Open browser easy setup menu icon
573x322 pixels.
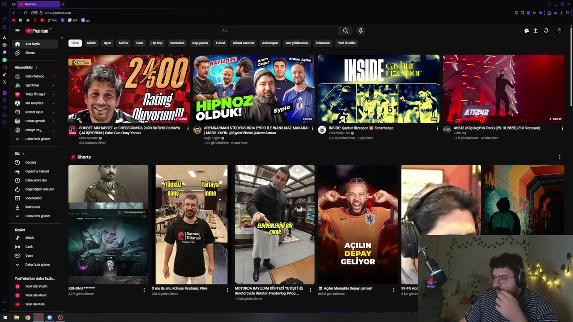[567, 13]
